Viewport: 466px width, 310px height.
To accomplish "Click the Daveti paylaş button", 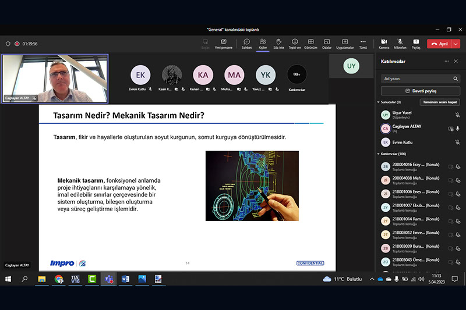I will pos(420,91).
